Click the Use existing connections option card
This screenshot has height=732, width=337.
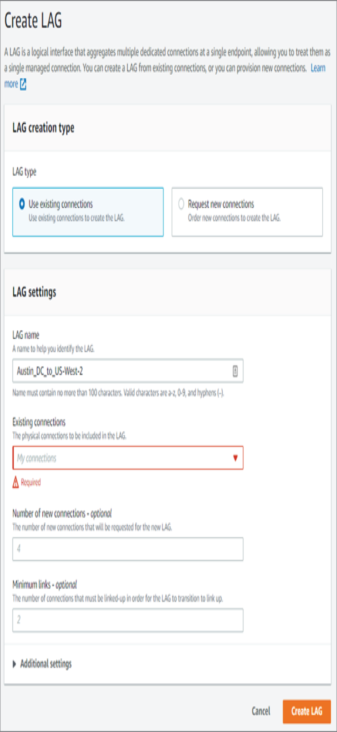coord(88,212)
